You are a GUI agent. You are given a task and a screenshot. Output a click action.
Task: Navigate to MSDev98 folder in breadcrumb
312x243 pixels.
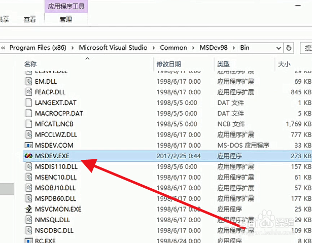click(214, 48)
